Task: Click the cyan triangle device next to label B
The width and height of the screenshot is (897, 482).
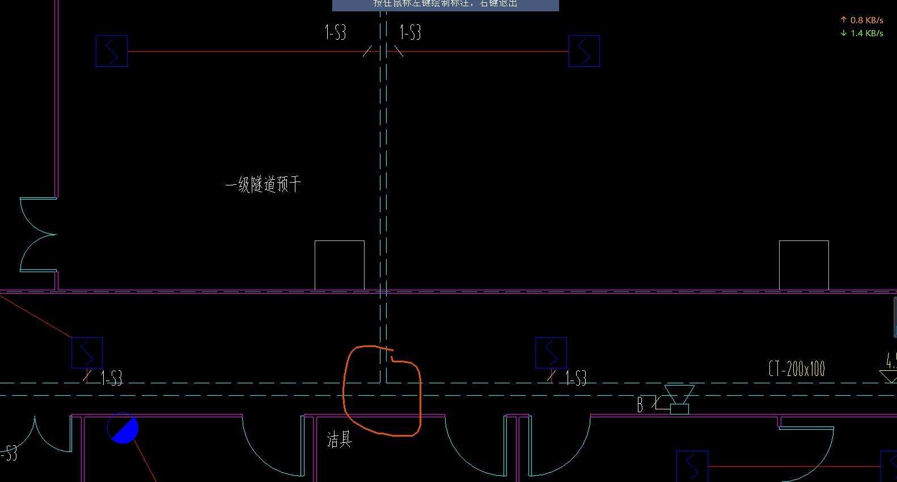Action: tap(679, 400)
